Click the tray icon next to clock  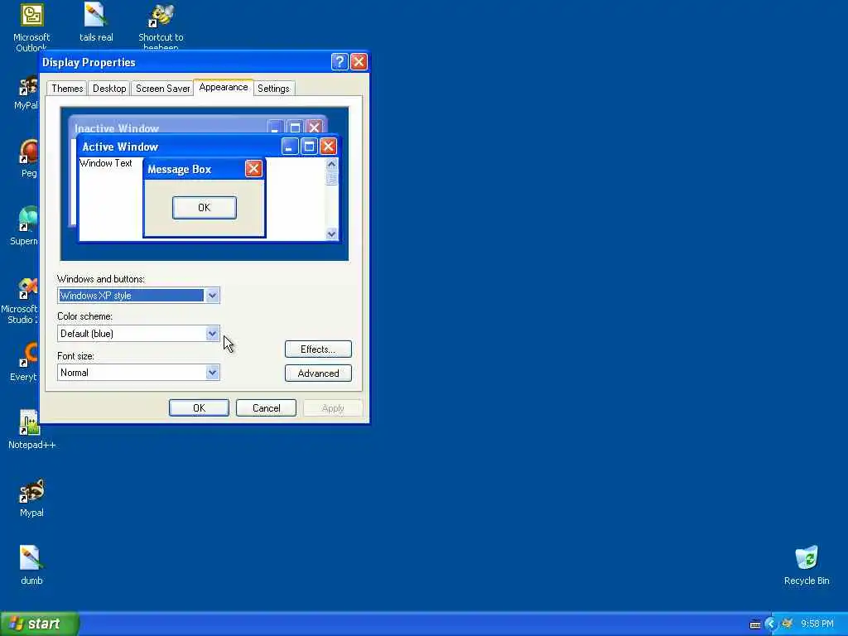pos(788,624)
